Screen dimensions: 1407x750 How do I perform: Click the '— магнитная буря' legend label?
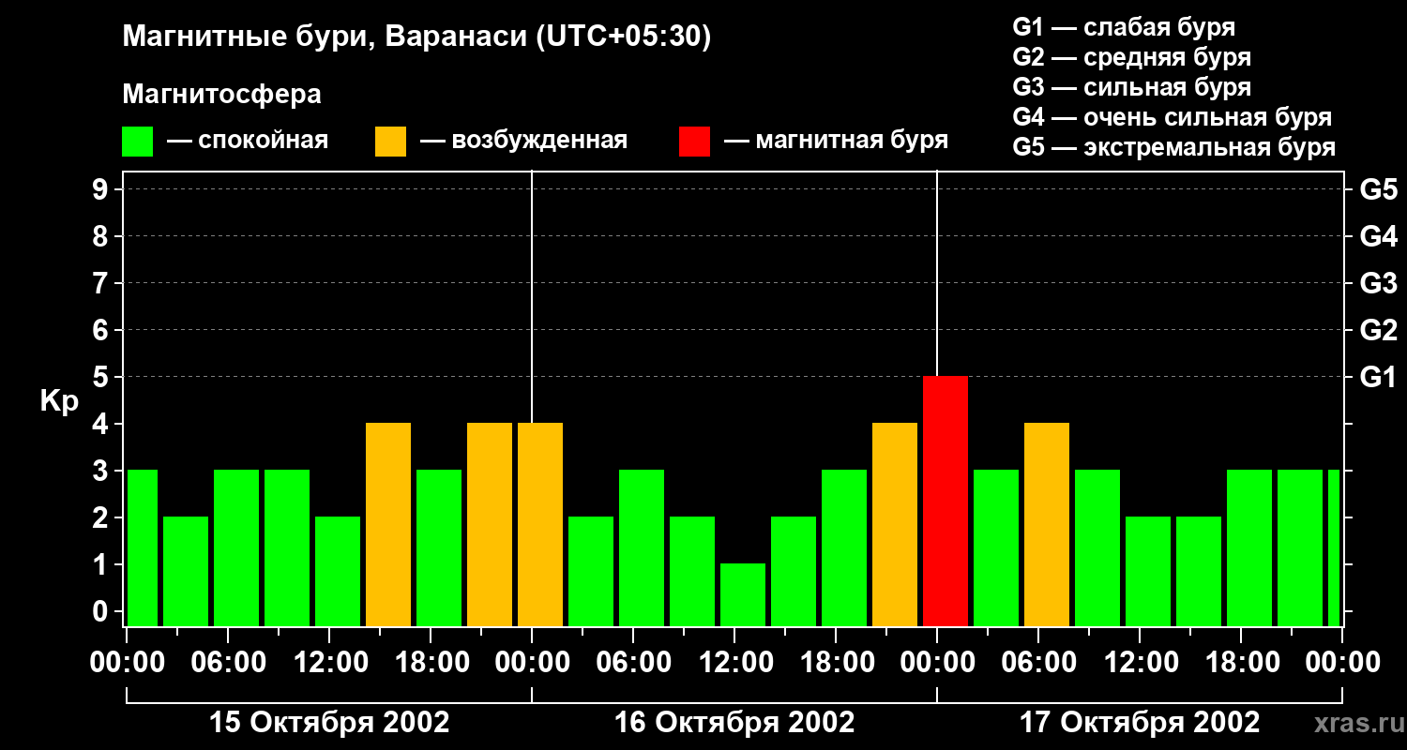836,141
